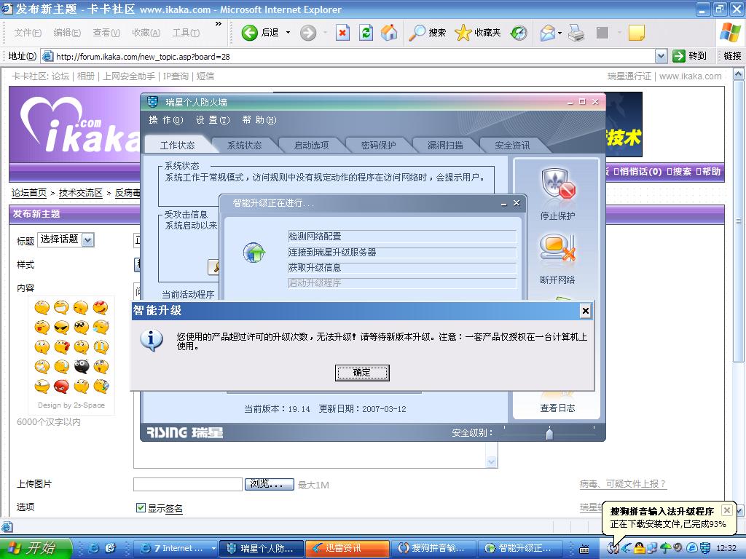Viewport: 746px width, 559px height.
Task: Select the black bomb-face emoticon
Action: pos(82,367)
